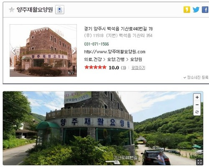Click 장소사진 등록 to add photo
The height and width of the screenshot is (167, 209).
pos(196,77)
